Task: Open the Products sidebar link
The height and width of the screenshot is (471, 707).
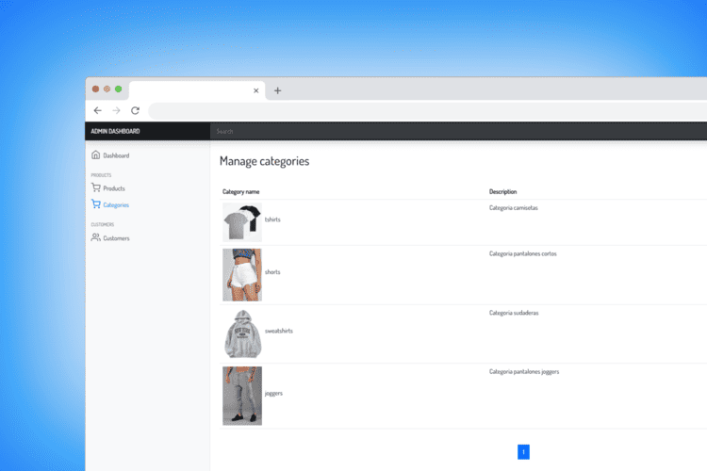Action: [114, 188]
